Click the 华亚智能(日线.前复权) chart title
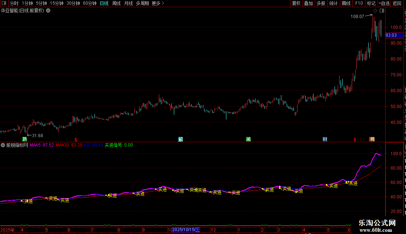The image size is (406, 234). (x=23, y=11)
